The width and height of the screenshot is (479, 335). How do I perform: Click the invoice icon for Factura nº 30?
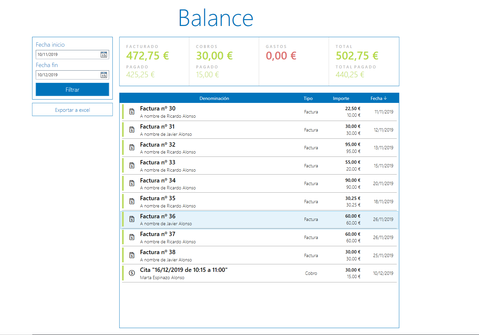point(132,112)
